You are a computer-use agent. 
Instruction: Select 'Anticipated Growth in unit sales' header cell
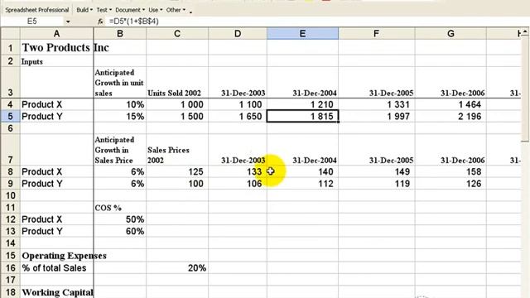119,83
